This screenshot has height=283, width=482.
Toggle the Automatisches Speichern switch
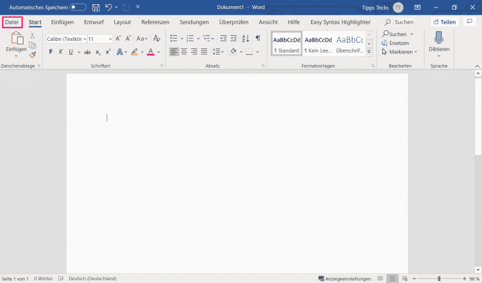pos(78,8)
